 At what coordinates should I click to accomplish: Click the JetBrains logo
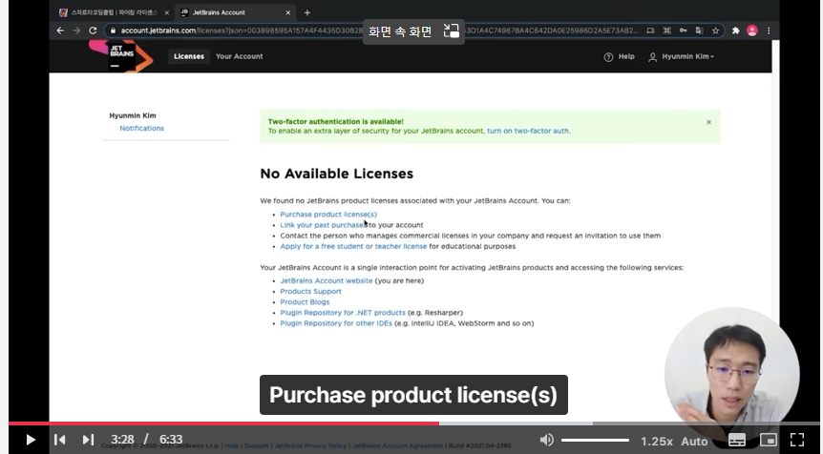point(122,56)
